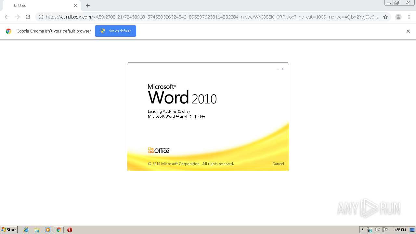Click the Show desktop tray button
Screen dimensions: 416x234
click(x=412, y=230)
